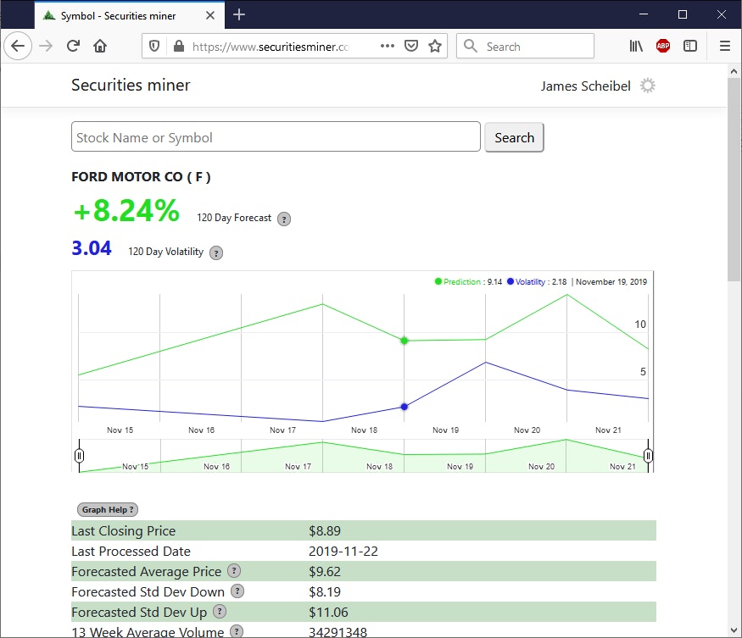Click the James Scheibel user name
The height and width of the screenshot is (638, 742).
point(585,86)
